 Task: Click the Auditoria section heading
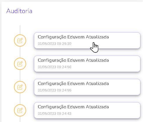(19, 11)
